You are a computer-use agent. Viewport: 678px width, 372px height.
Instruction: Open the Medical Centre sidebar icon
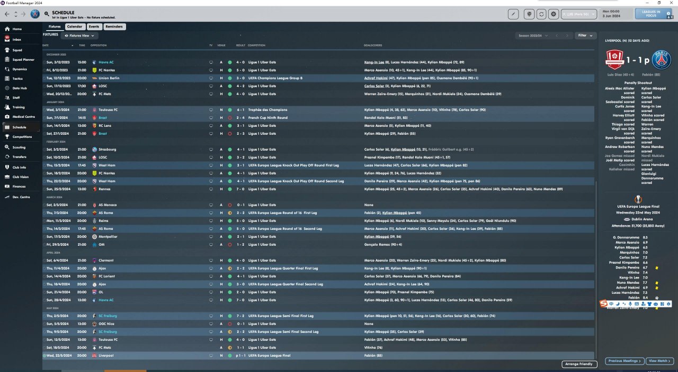[7, 117]
